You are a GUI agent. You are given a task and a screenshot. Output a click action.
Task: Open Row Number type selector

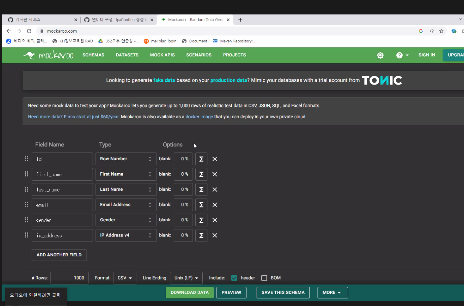tap(126, 159)
